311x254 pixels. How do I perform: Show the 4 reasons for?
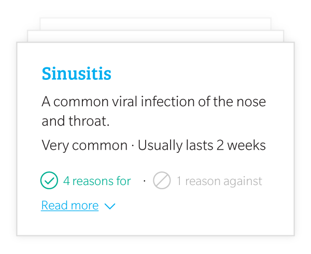(97, 181)
